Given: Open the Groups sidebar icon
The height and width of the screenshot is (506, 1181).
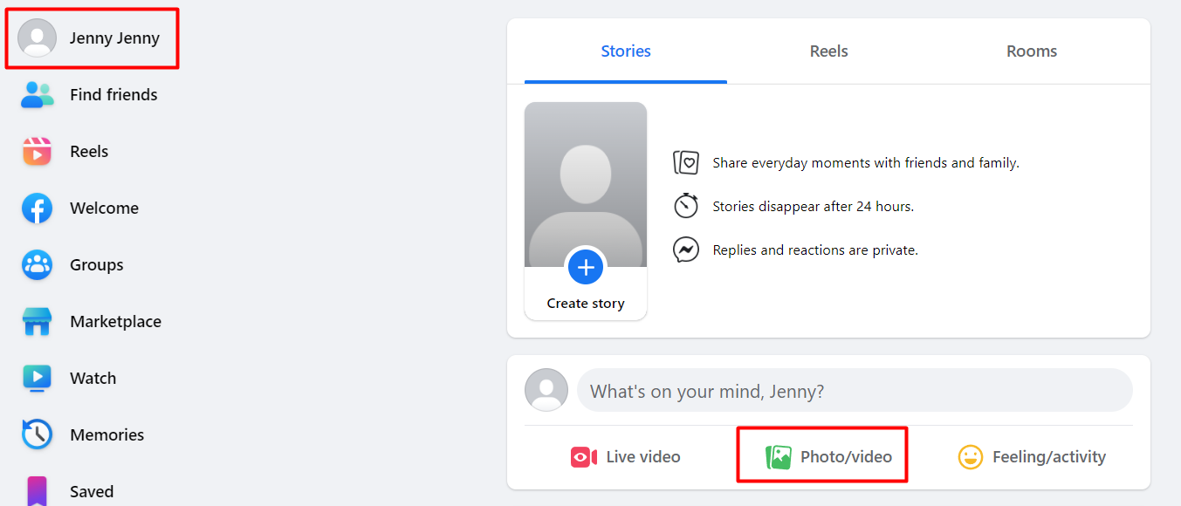Looking at the screenshot, I should click(38, 264).
